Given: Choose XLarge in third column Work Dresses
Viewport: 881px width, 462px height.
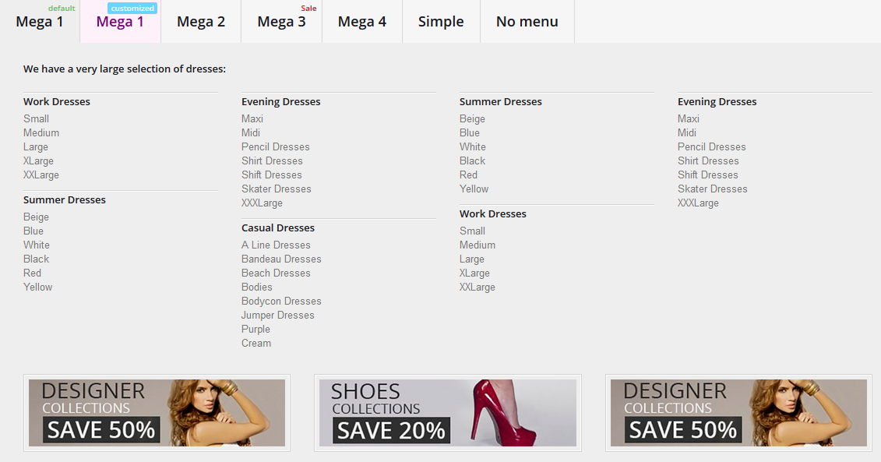Looking at the screenshot, I should tap(474, 273).
